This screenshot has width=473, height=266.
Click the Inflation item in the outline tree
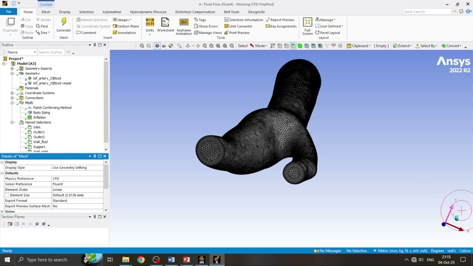(x=40, y=117)
